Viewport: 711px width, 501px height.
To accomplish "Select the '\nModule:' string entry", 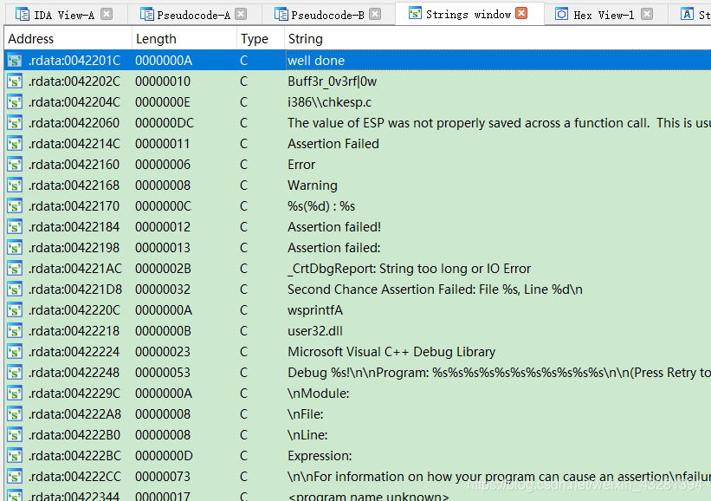I will (319, 394).
